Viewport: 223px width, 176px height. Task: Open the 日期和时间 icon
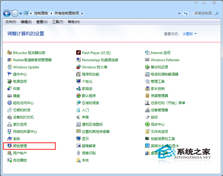coord(10,110)
